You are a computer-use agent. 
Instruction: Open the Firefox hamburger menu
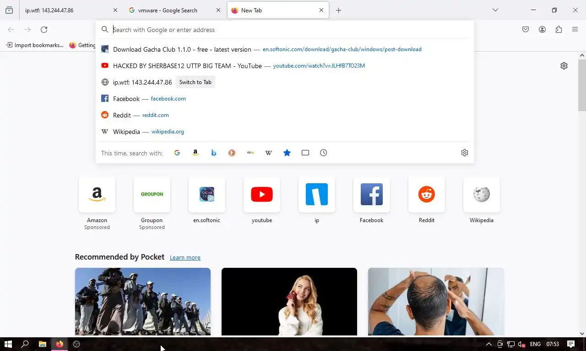pos(575,30)
